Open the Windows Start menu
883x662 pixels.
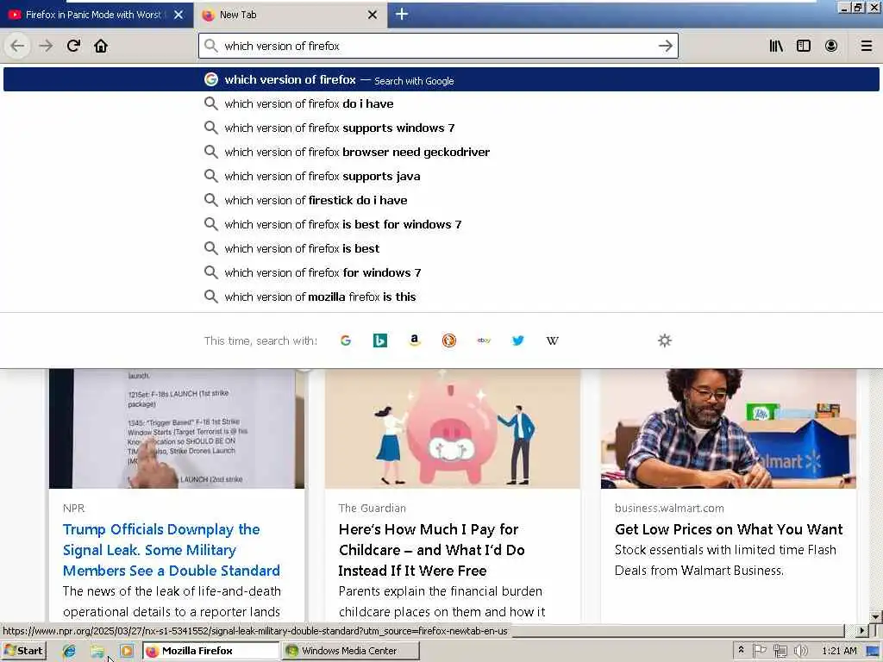point(23,651)
